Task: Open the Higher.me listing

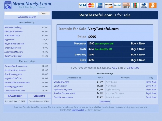Action: point(9,40)
